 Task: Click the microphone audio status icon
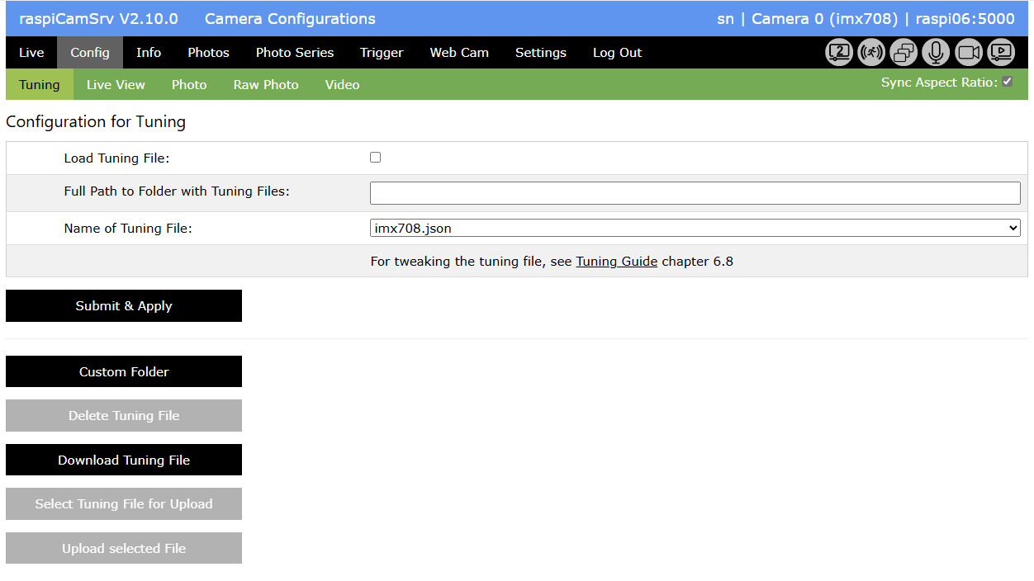[x=936, y=53]
